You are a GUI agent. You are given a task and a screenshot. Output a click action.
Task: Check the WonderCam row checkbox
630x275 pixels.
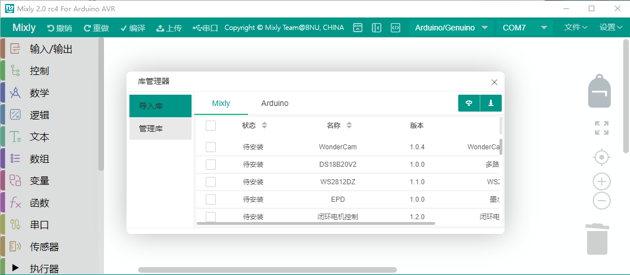tap(211, 147)
